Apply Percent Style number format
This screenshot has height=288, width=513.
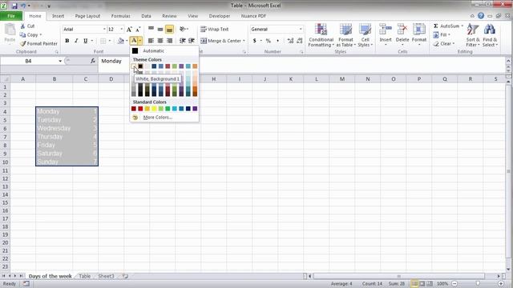click(269, 41)
